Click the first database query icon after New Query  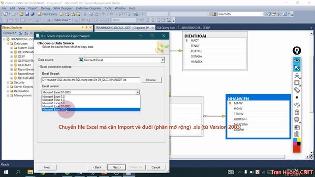tap(62, 14)
